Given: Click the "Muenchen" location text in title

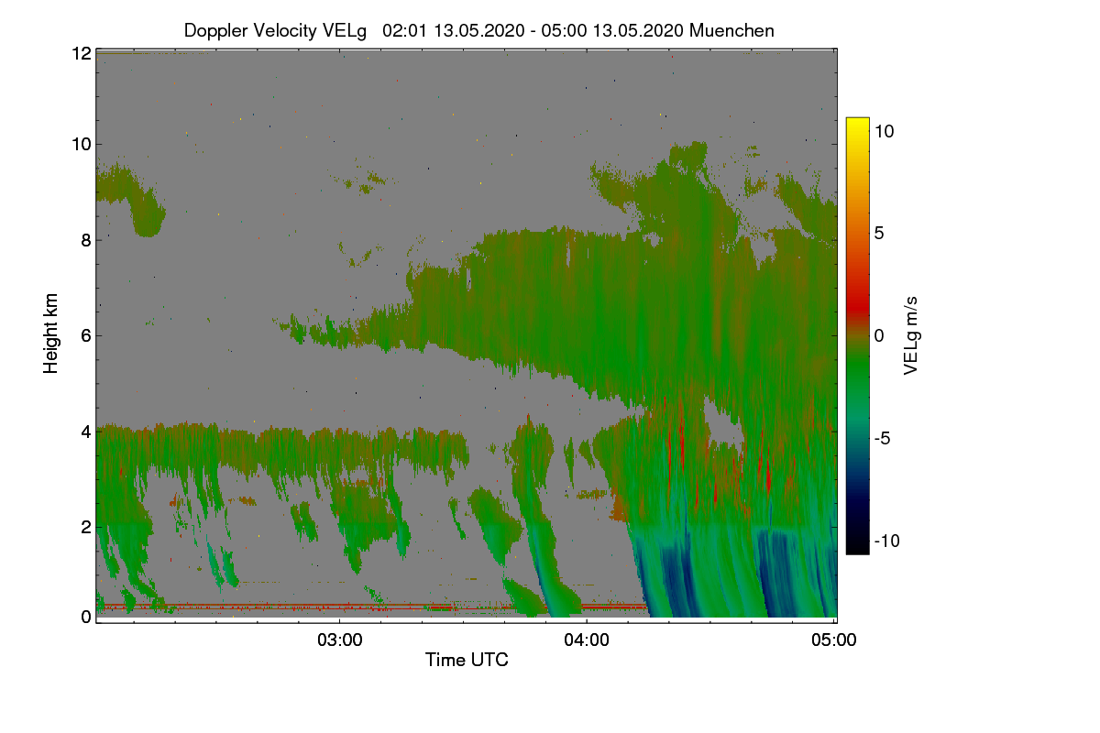Looking at the screenshot, I should [x=731, y=30].
